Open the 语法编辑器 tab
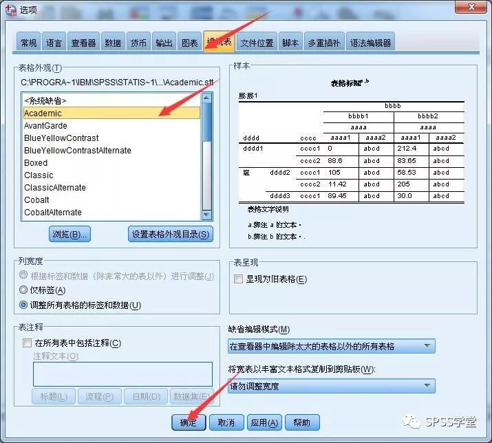This screenshot has width=492, height=443. 371,43
